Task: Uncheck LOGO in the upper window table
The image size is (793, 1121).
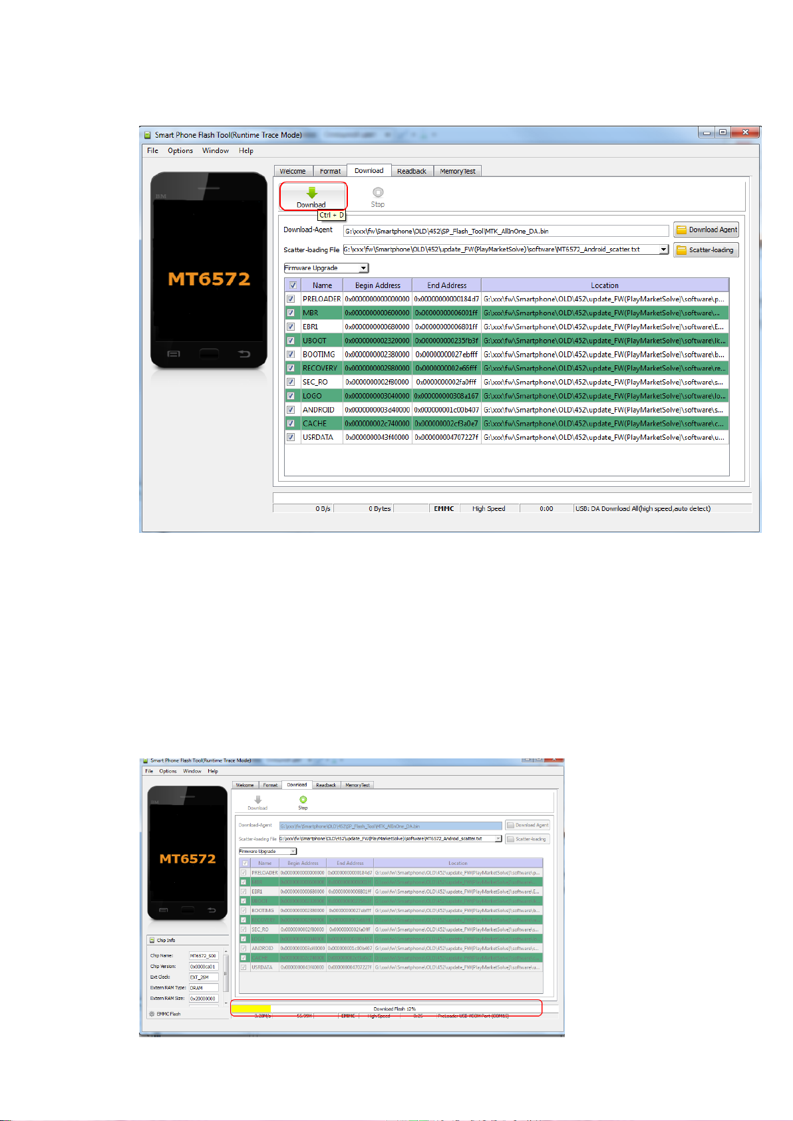Action: [291, 396]
